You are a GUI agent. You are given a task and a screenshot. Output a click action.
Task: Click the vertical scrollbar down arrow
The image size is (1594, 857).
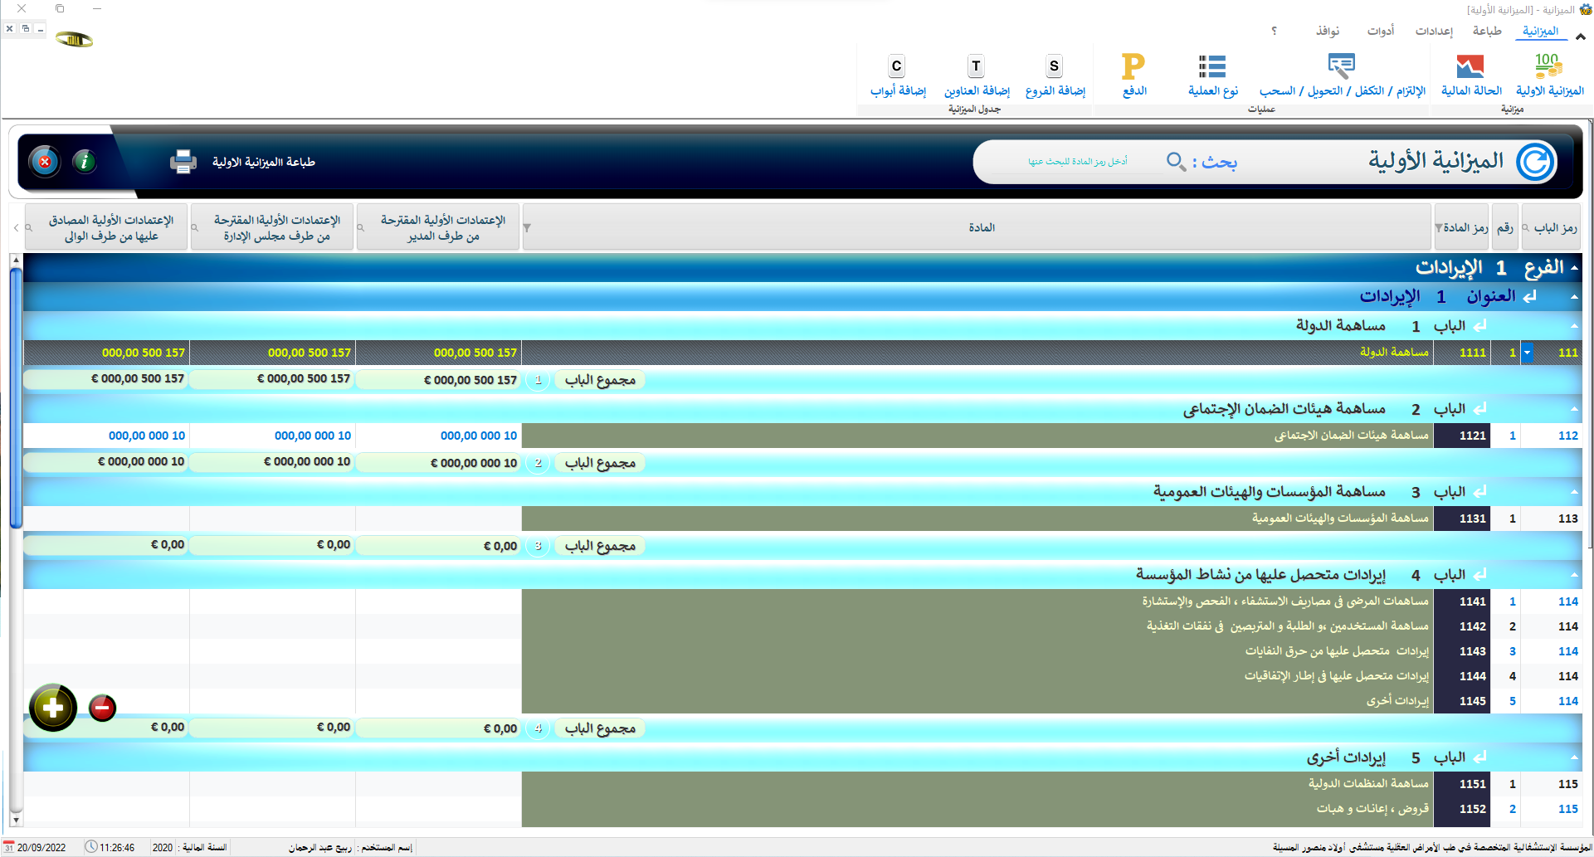point(16,820)
